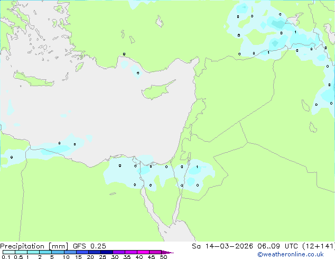Click the (12+141) forecast offset text
Viewport: 335px width, 259px height.
(319, 246)
